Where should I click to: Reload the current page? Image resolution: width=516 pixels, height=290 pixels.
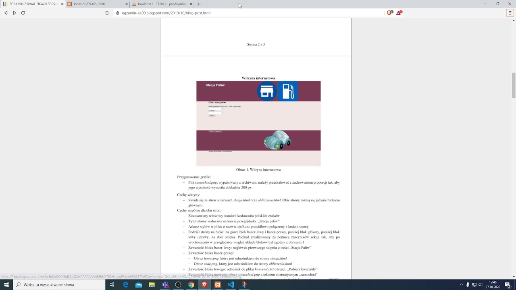(x=23, y=13)
